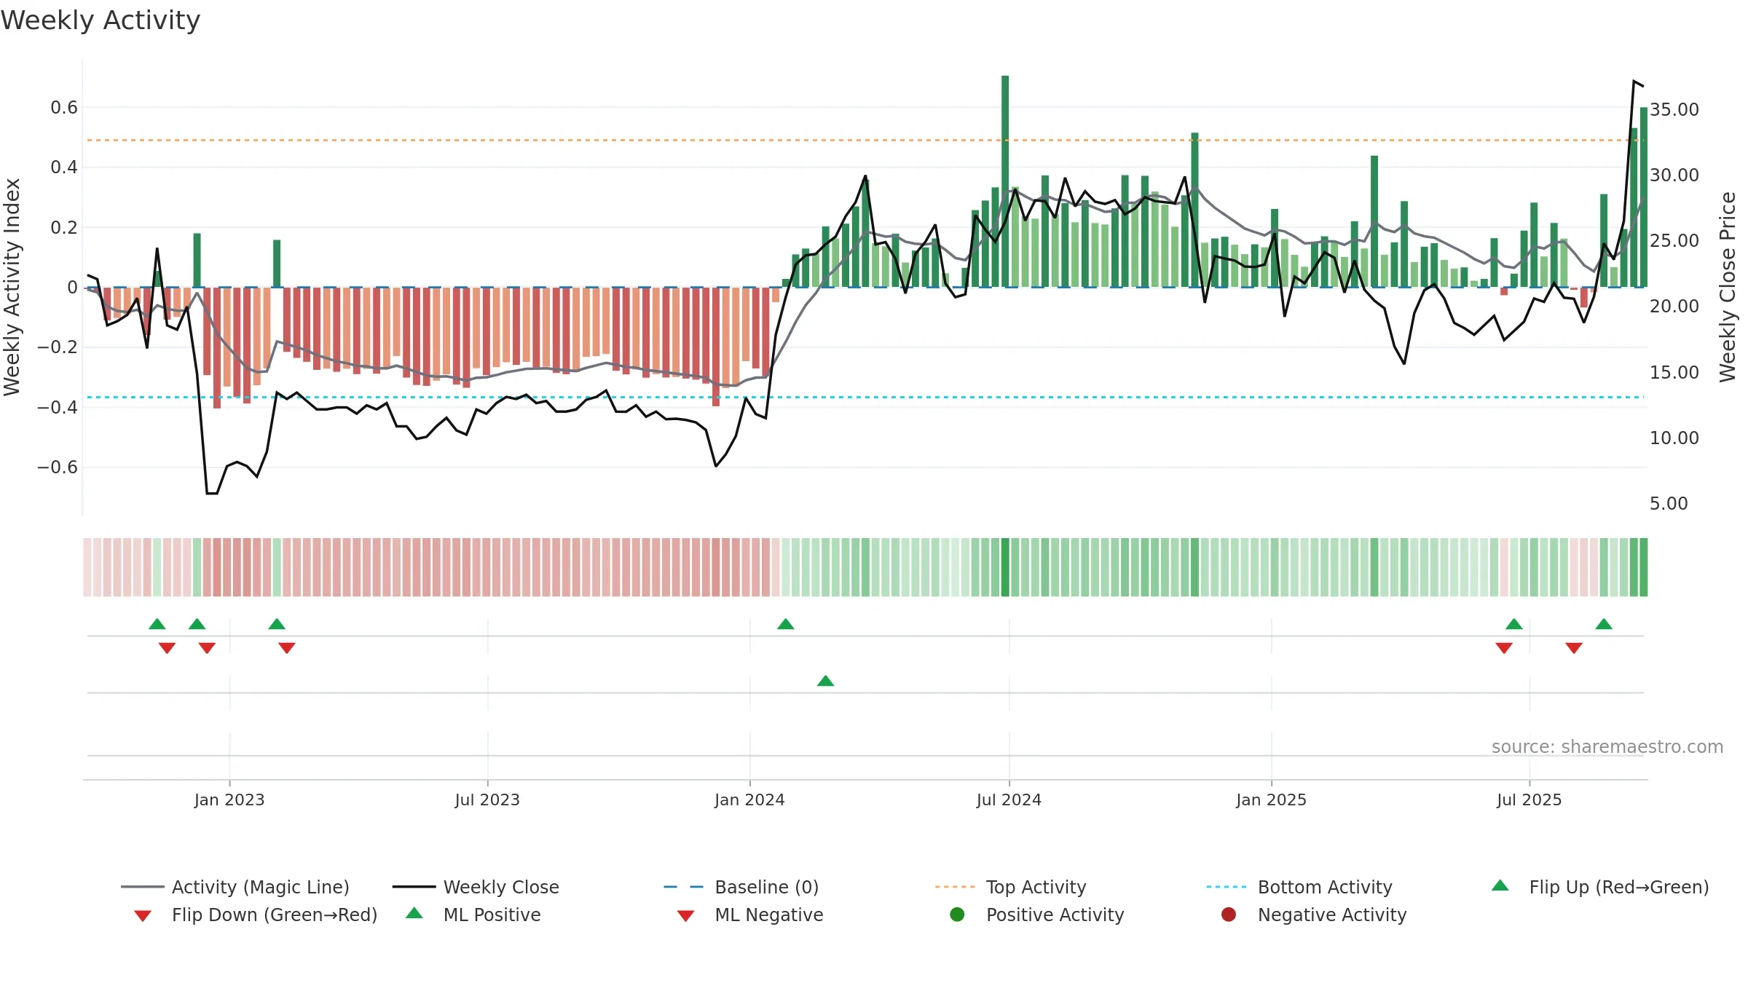Screen dimensions: 1748x983
Task: Click the '−0.4' left axis tick label
Action: point(58,407)
